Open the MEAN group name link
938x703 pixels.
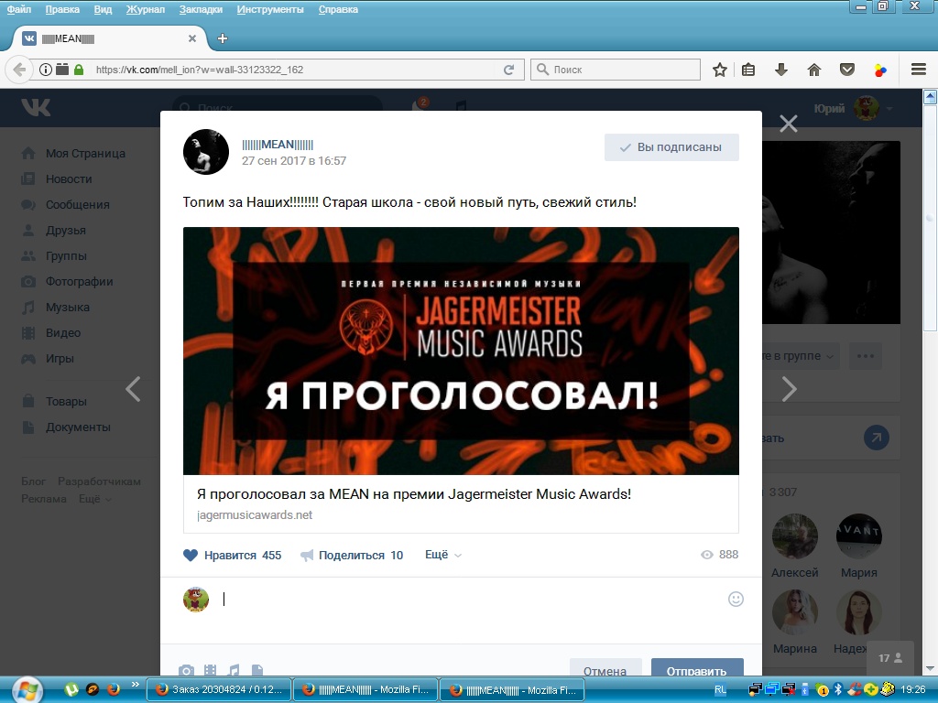point(278,145)
